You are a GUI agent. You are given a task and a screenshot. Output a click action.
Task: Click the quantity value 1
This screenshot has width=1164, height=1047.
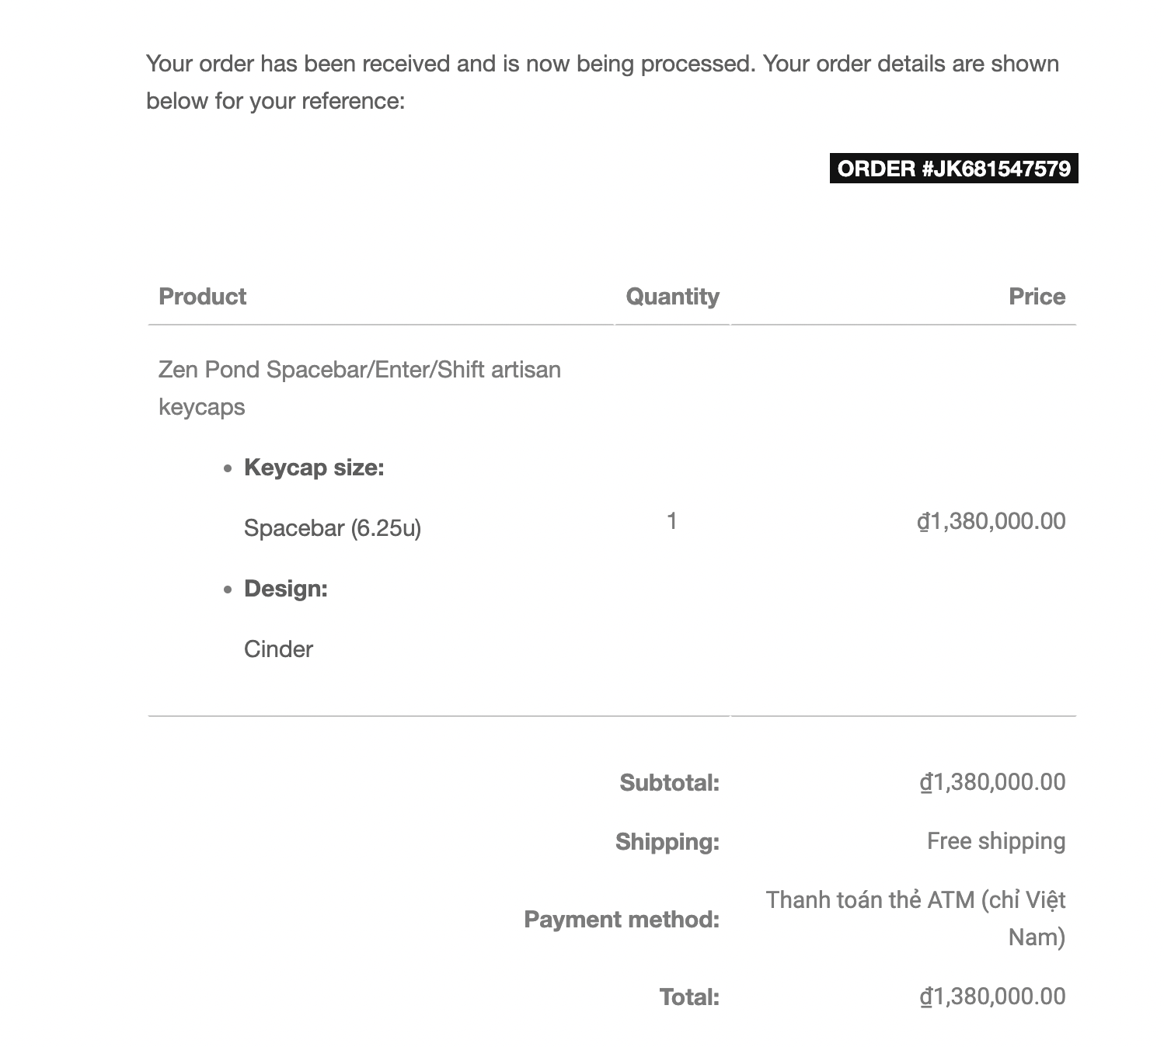(x=672, y=521)
